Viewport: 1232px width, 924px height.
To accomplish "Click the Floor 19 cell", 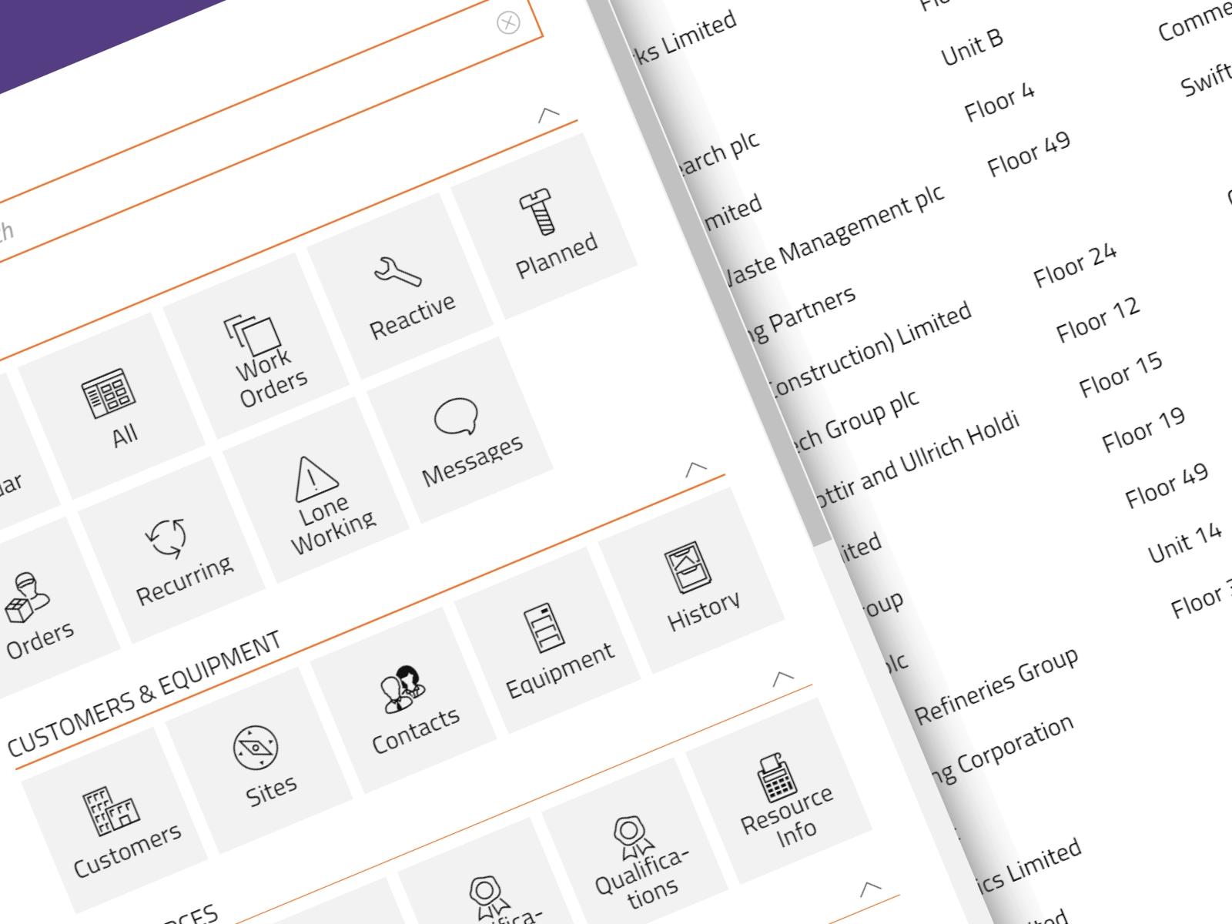I will click(x=1143, y=430).
